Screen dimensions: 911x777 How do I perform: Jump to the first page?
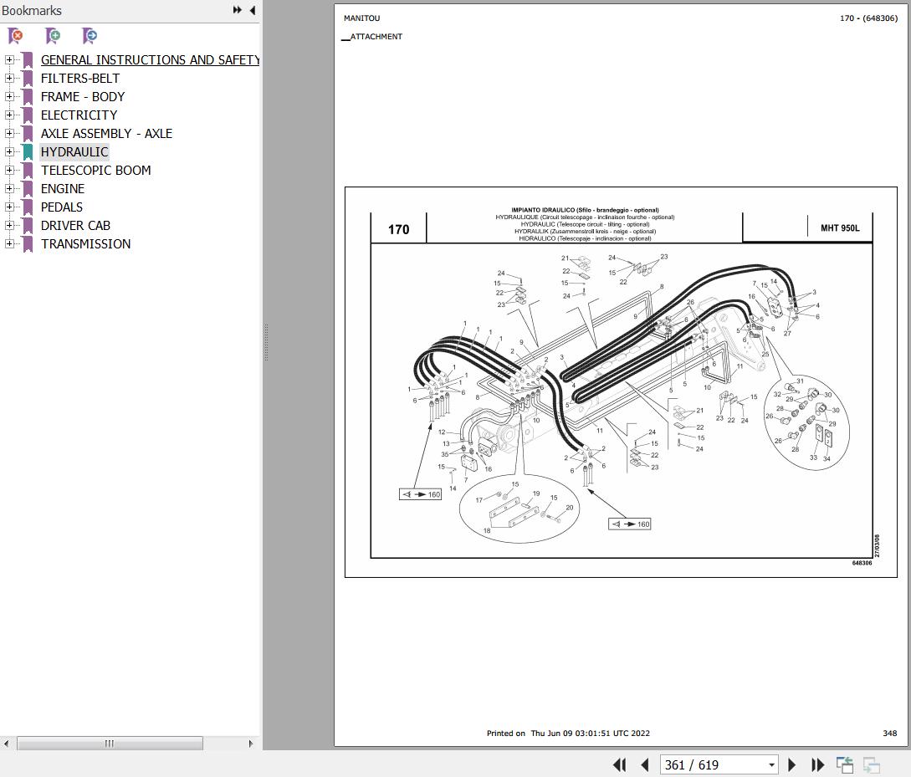(x=620, y=764)
